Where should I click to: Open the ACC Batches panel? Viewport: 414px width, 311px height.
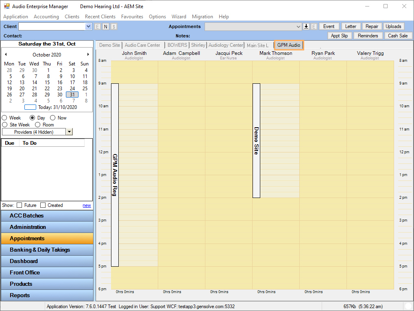pos(47,216)
